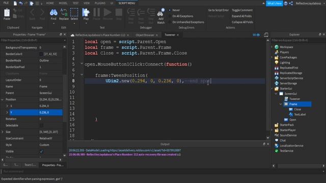326x183 pixels.
Task: Switch to the HOME ribbon tab
Action: point(50,3)
